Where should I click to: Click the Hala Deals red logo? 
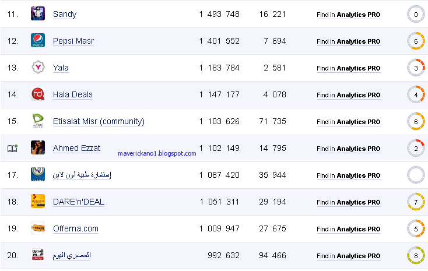point(38,94)
